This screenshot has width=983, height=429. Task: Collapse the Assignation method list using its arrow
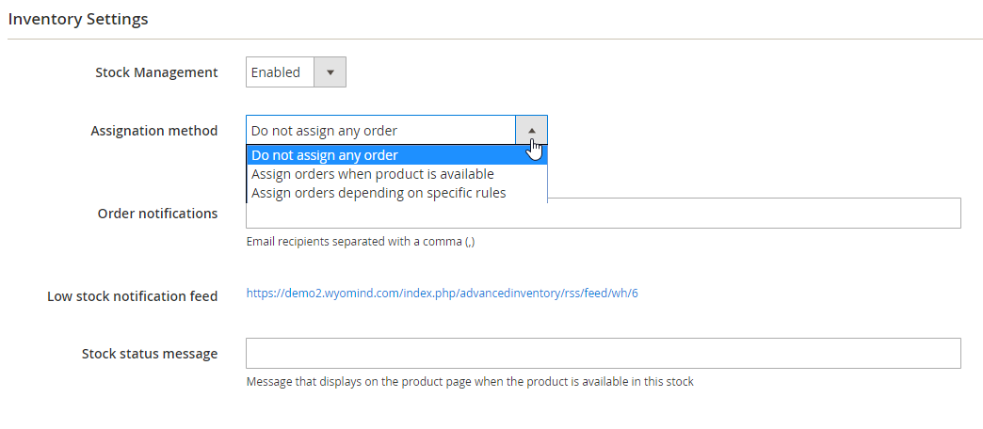[x=531, y=130]
